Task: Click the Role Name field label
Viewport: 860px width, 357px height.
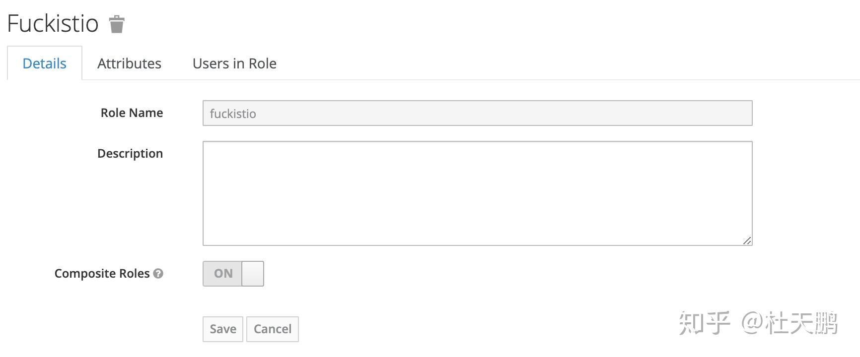Action: [x=132, y=113]
